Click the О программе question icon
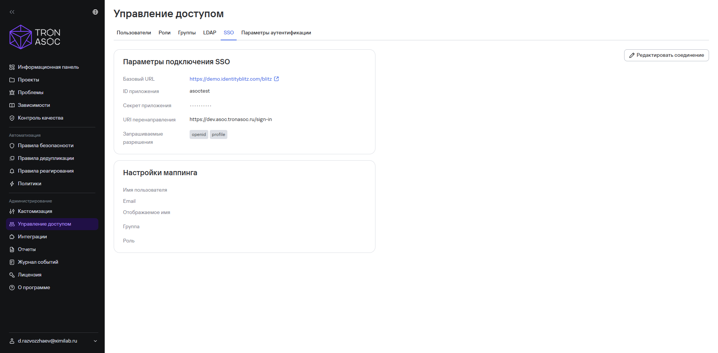This screenshot has width=718, height=353. [12, 288]
